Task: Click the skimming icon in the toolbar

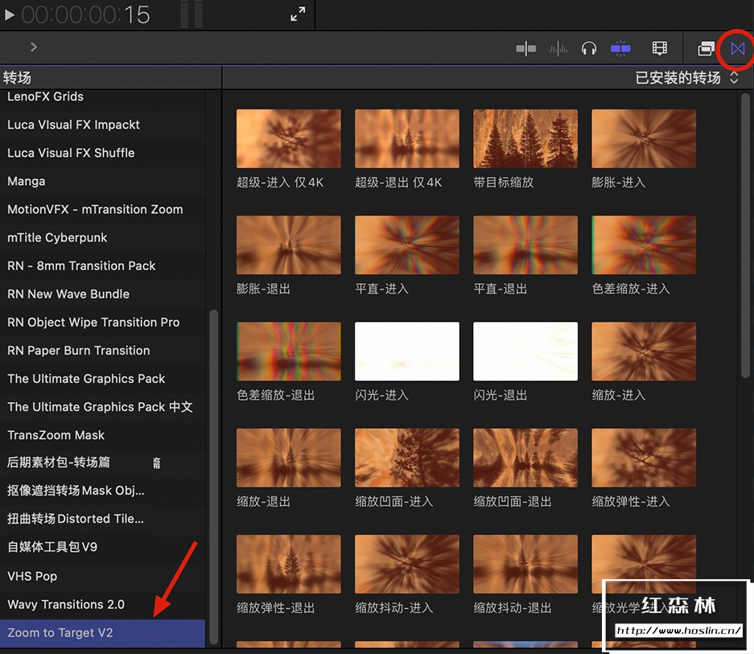Action: click(525, 49)
